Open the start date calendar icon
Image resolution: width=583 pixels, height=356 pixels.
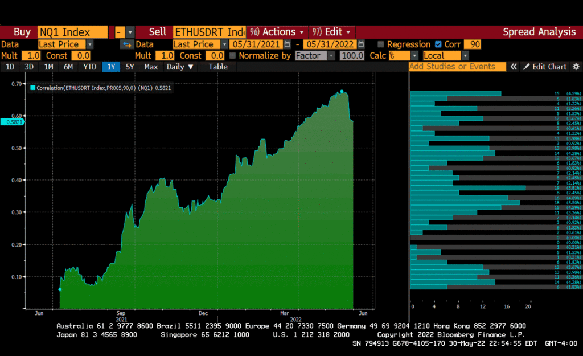(287, 44)
